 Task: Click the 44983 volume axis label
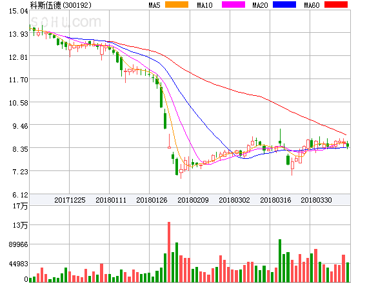pos(19,264)
